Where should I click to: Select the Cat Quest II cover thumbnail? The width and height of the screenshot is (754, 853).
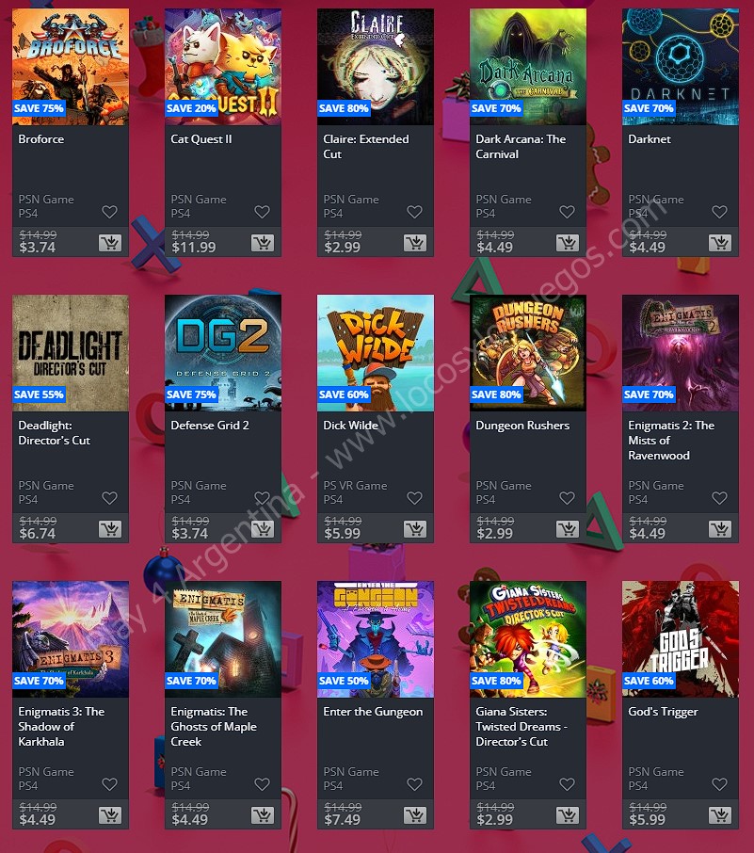pyautogui.click(x=223, y=67)
